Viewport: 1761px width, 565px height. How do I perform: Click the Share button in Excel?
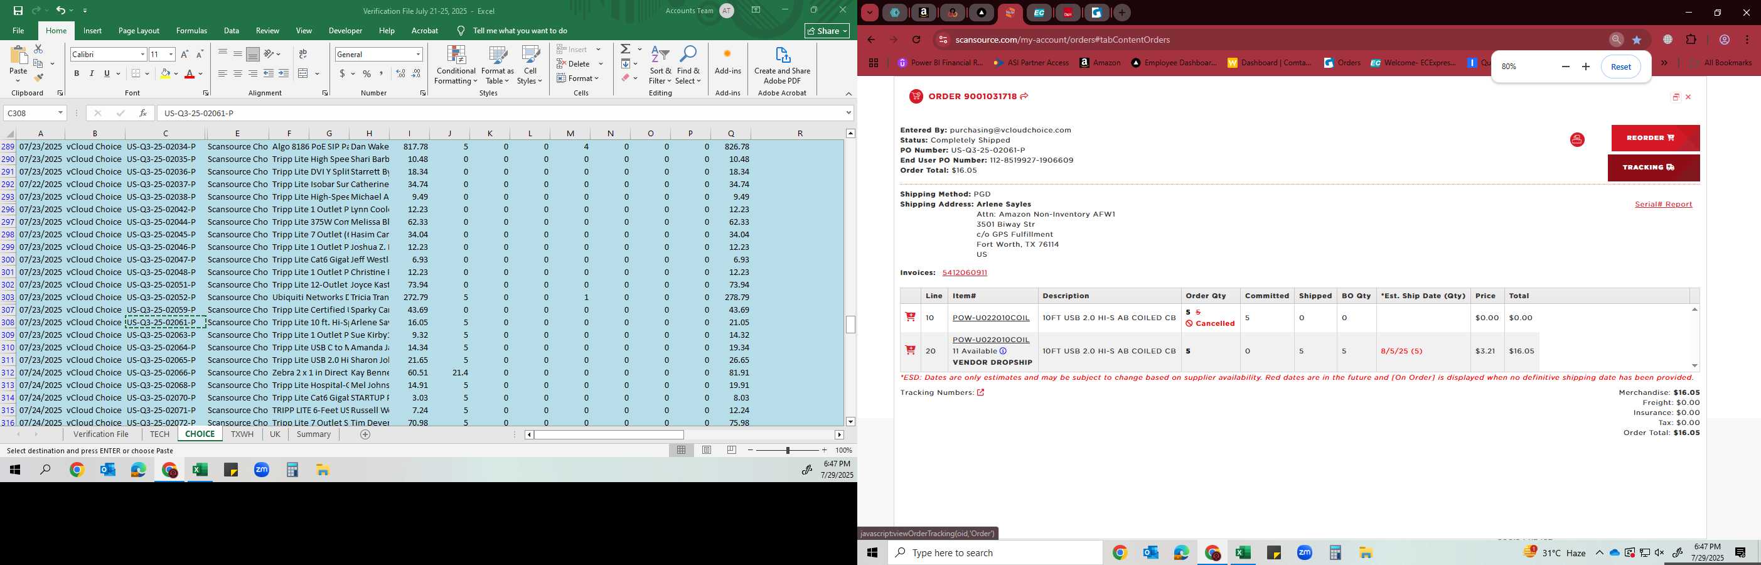[827, 31]
